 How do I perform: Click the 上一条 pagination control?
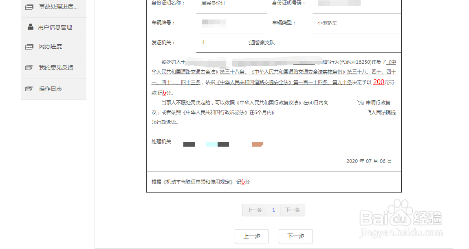point(254,210)
